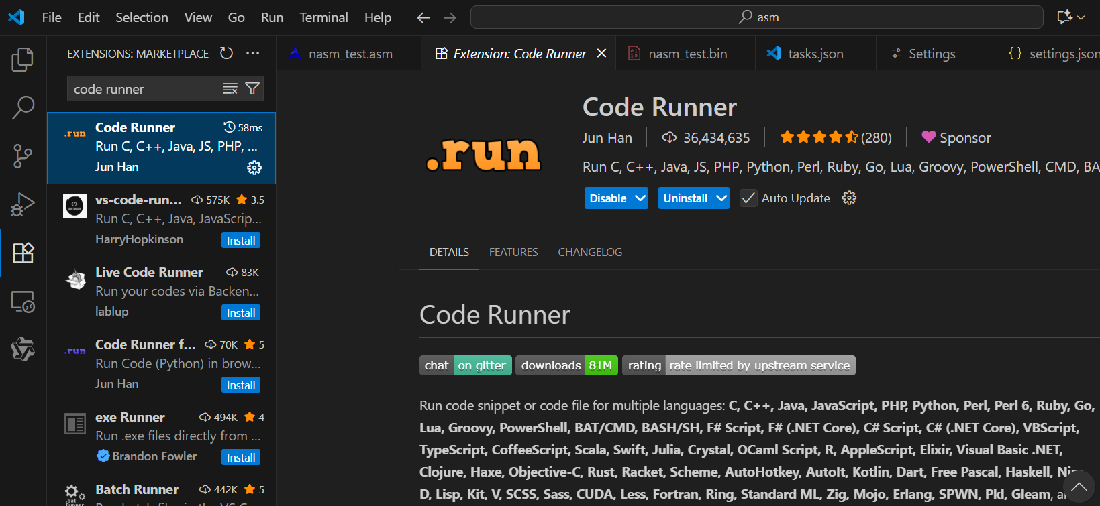Open the Run and Debug view

click(23, 204)
